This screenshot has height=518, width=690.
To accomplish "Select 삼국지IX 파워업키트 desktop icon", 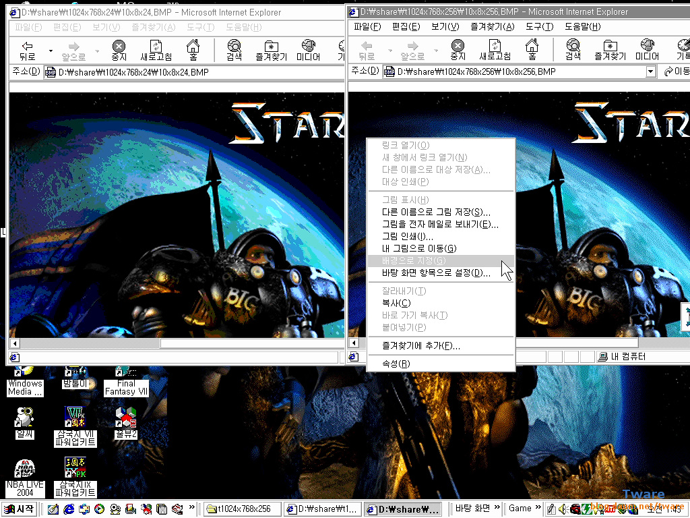I will click(x=75, y=478).
